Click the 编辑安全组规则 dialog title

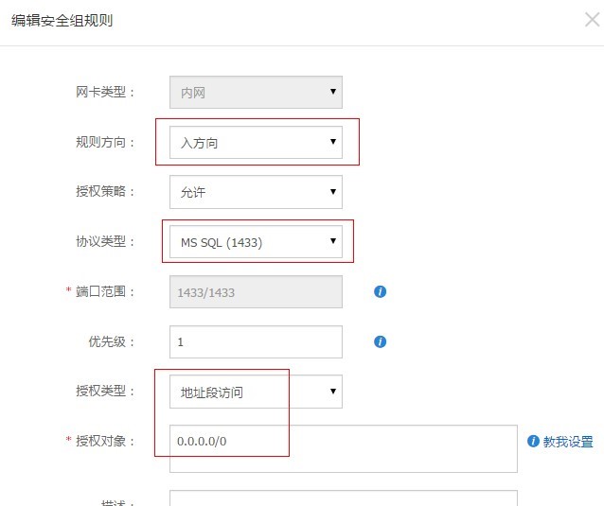click(62, 20)
